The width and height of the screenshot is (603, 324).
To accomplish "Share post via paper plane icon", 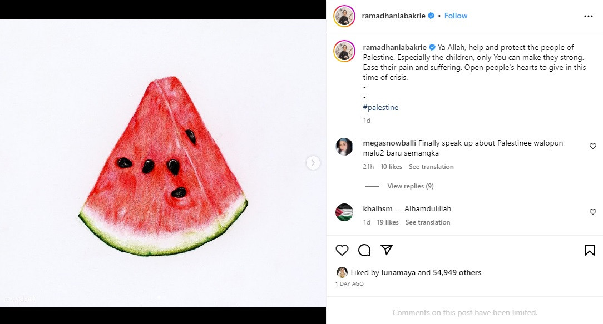I will coord(387,250).
